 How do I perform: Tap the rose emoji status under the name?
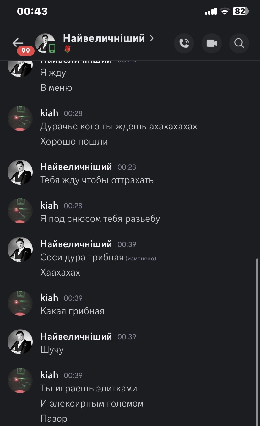pyautogui.click(x=67, y=49)
